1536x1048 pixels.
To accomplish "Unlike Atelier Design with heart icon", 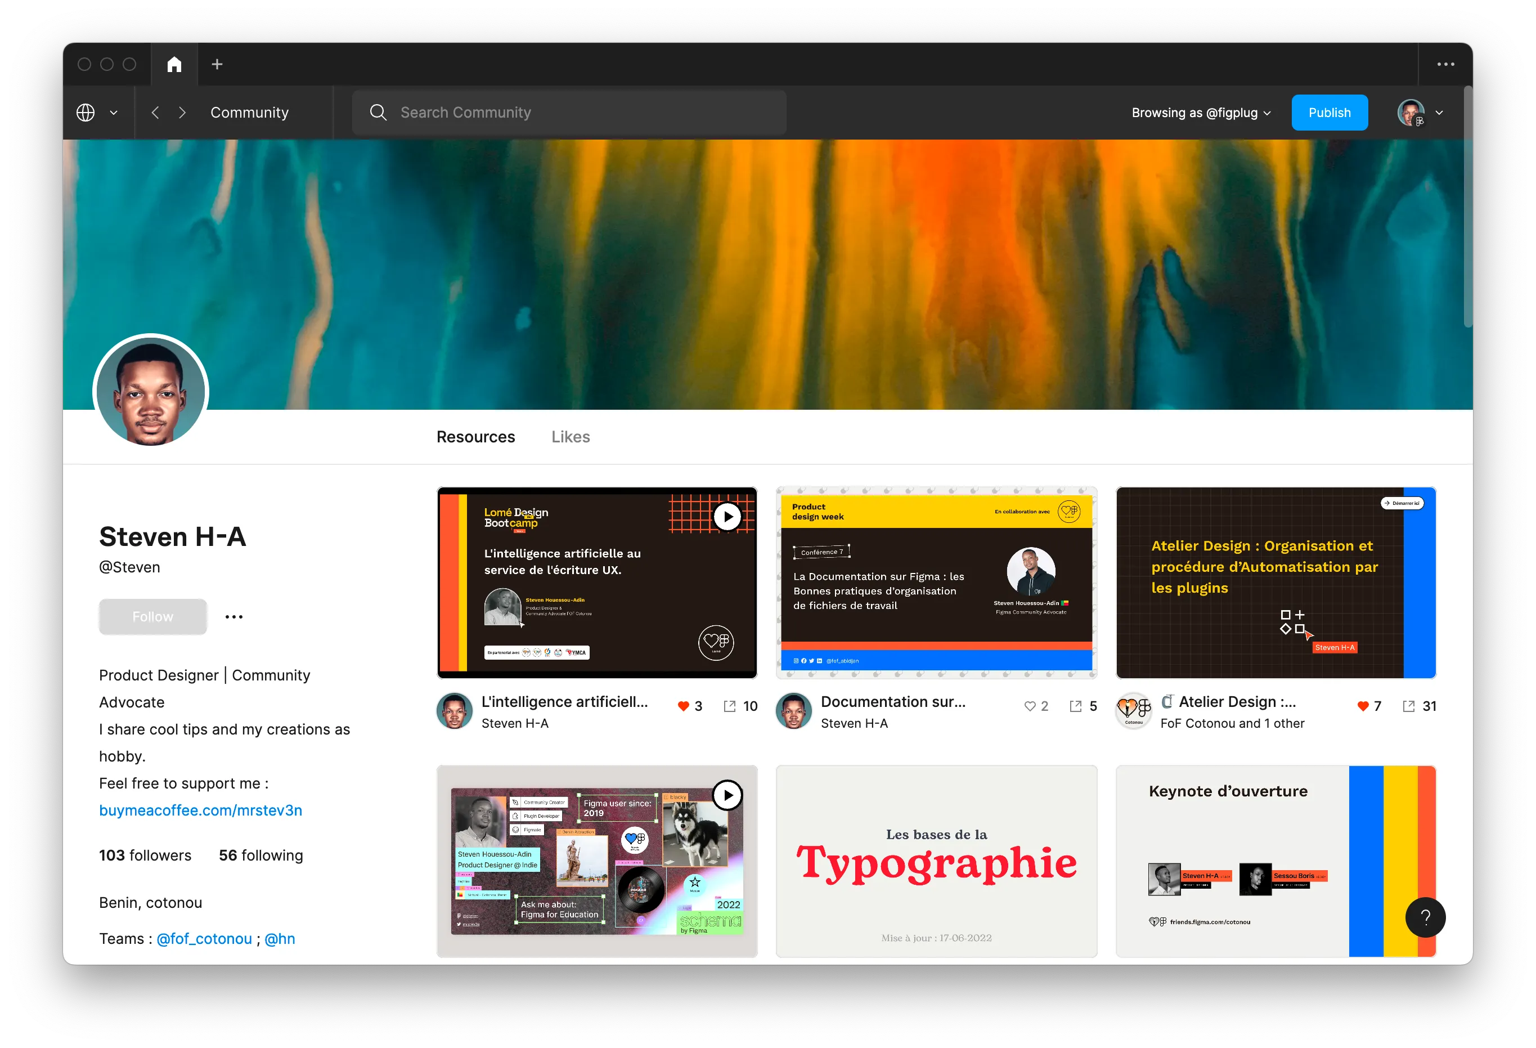I will point(1363,707).
